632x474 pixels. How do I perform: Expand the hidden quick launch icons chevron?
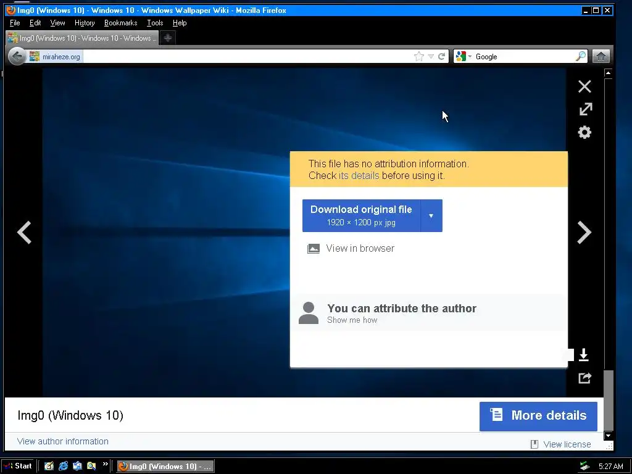105,464
